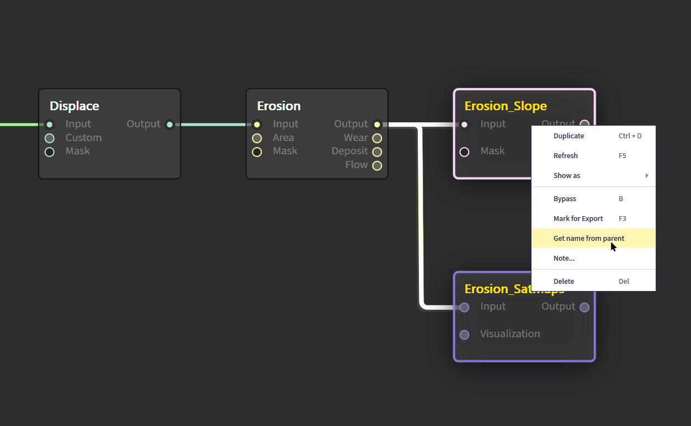Click the Erosion_Slope node's Mask port
This screenshot has width=691, height=426.
465,152
